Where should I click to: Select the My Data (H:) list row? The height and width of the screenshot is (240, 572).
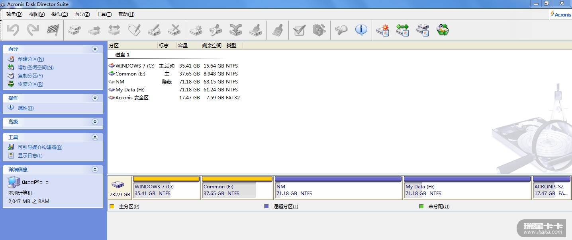174,90
